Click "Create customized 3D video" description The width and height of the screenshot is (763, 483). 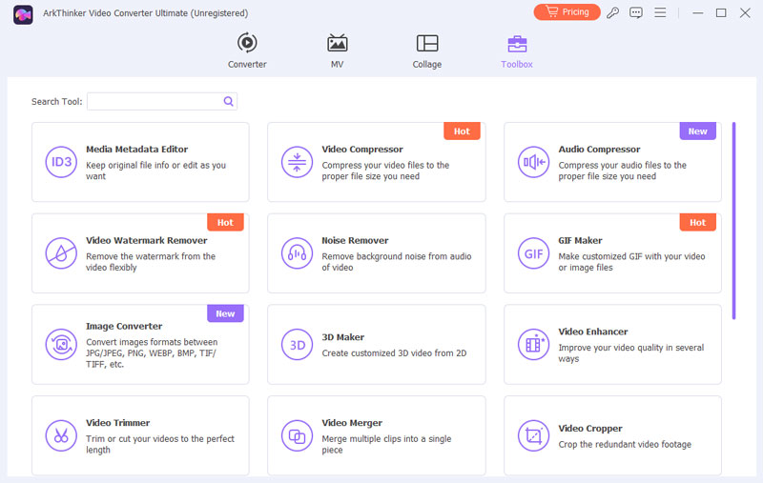coord(394,353)
